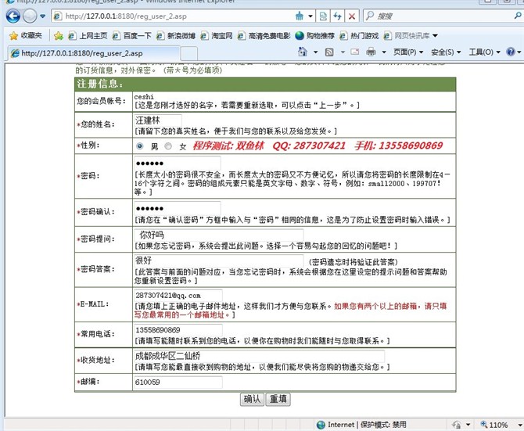The image size is (524, 431).
Task: Click the 收货地址 address field
Action: tap(259, 356)
